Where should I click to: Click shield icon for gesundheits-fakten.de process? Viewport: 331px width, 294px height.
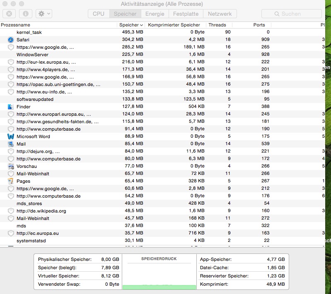coord(11,122)
